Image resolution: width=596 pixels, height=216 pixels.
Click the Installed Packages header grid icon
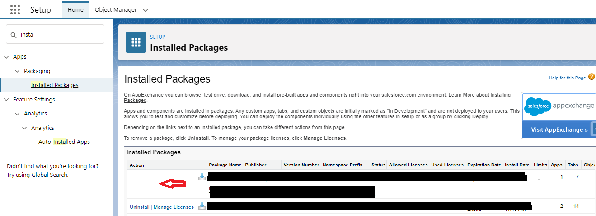tap(136, 42)
